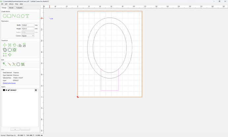
Task: Click the disabled Radius field
Action: [x=28, y=32]
